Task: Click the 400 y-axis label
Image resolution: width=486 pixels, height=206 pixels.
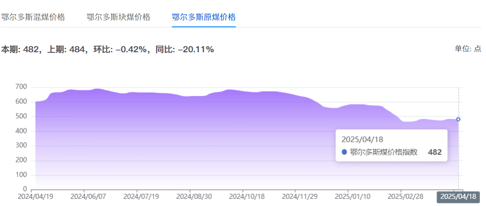Action: [x=21, y=131]
